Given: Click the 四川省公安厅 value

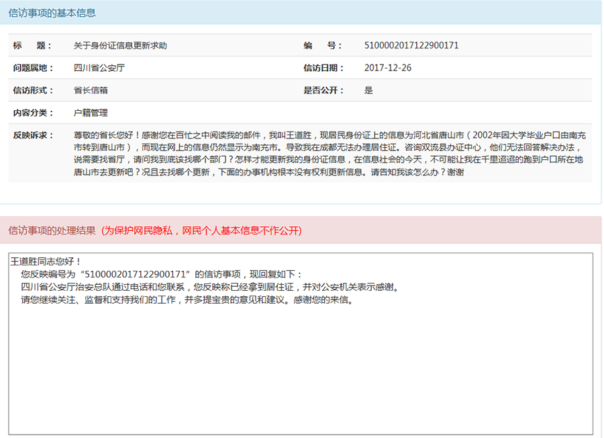Looking at the screenshot, I should click(99, 68).
